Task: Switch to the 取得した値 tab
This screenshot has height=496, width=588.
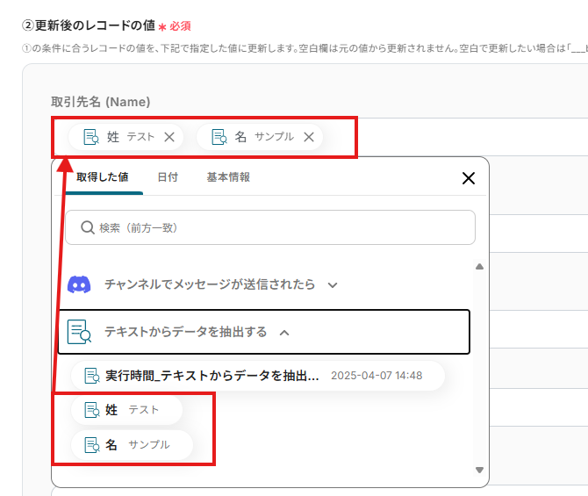Action: tap(103, 177)
